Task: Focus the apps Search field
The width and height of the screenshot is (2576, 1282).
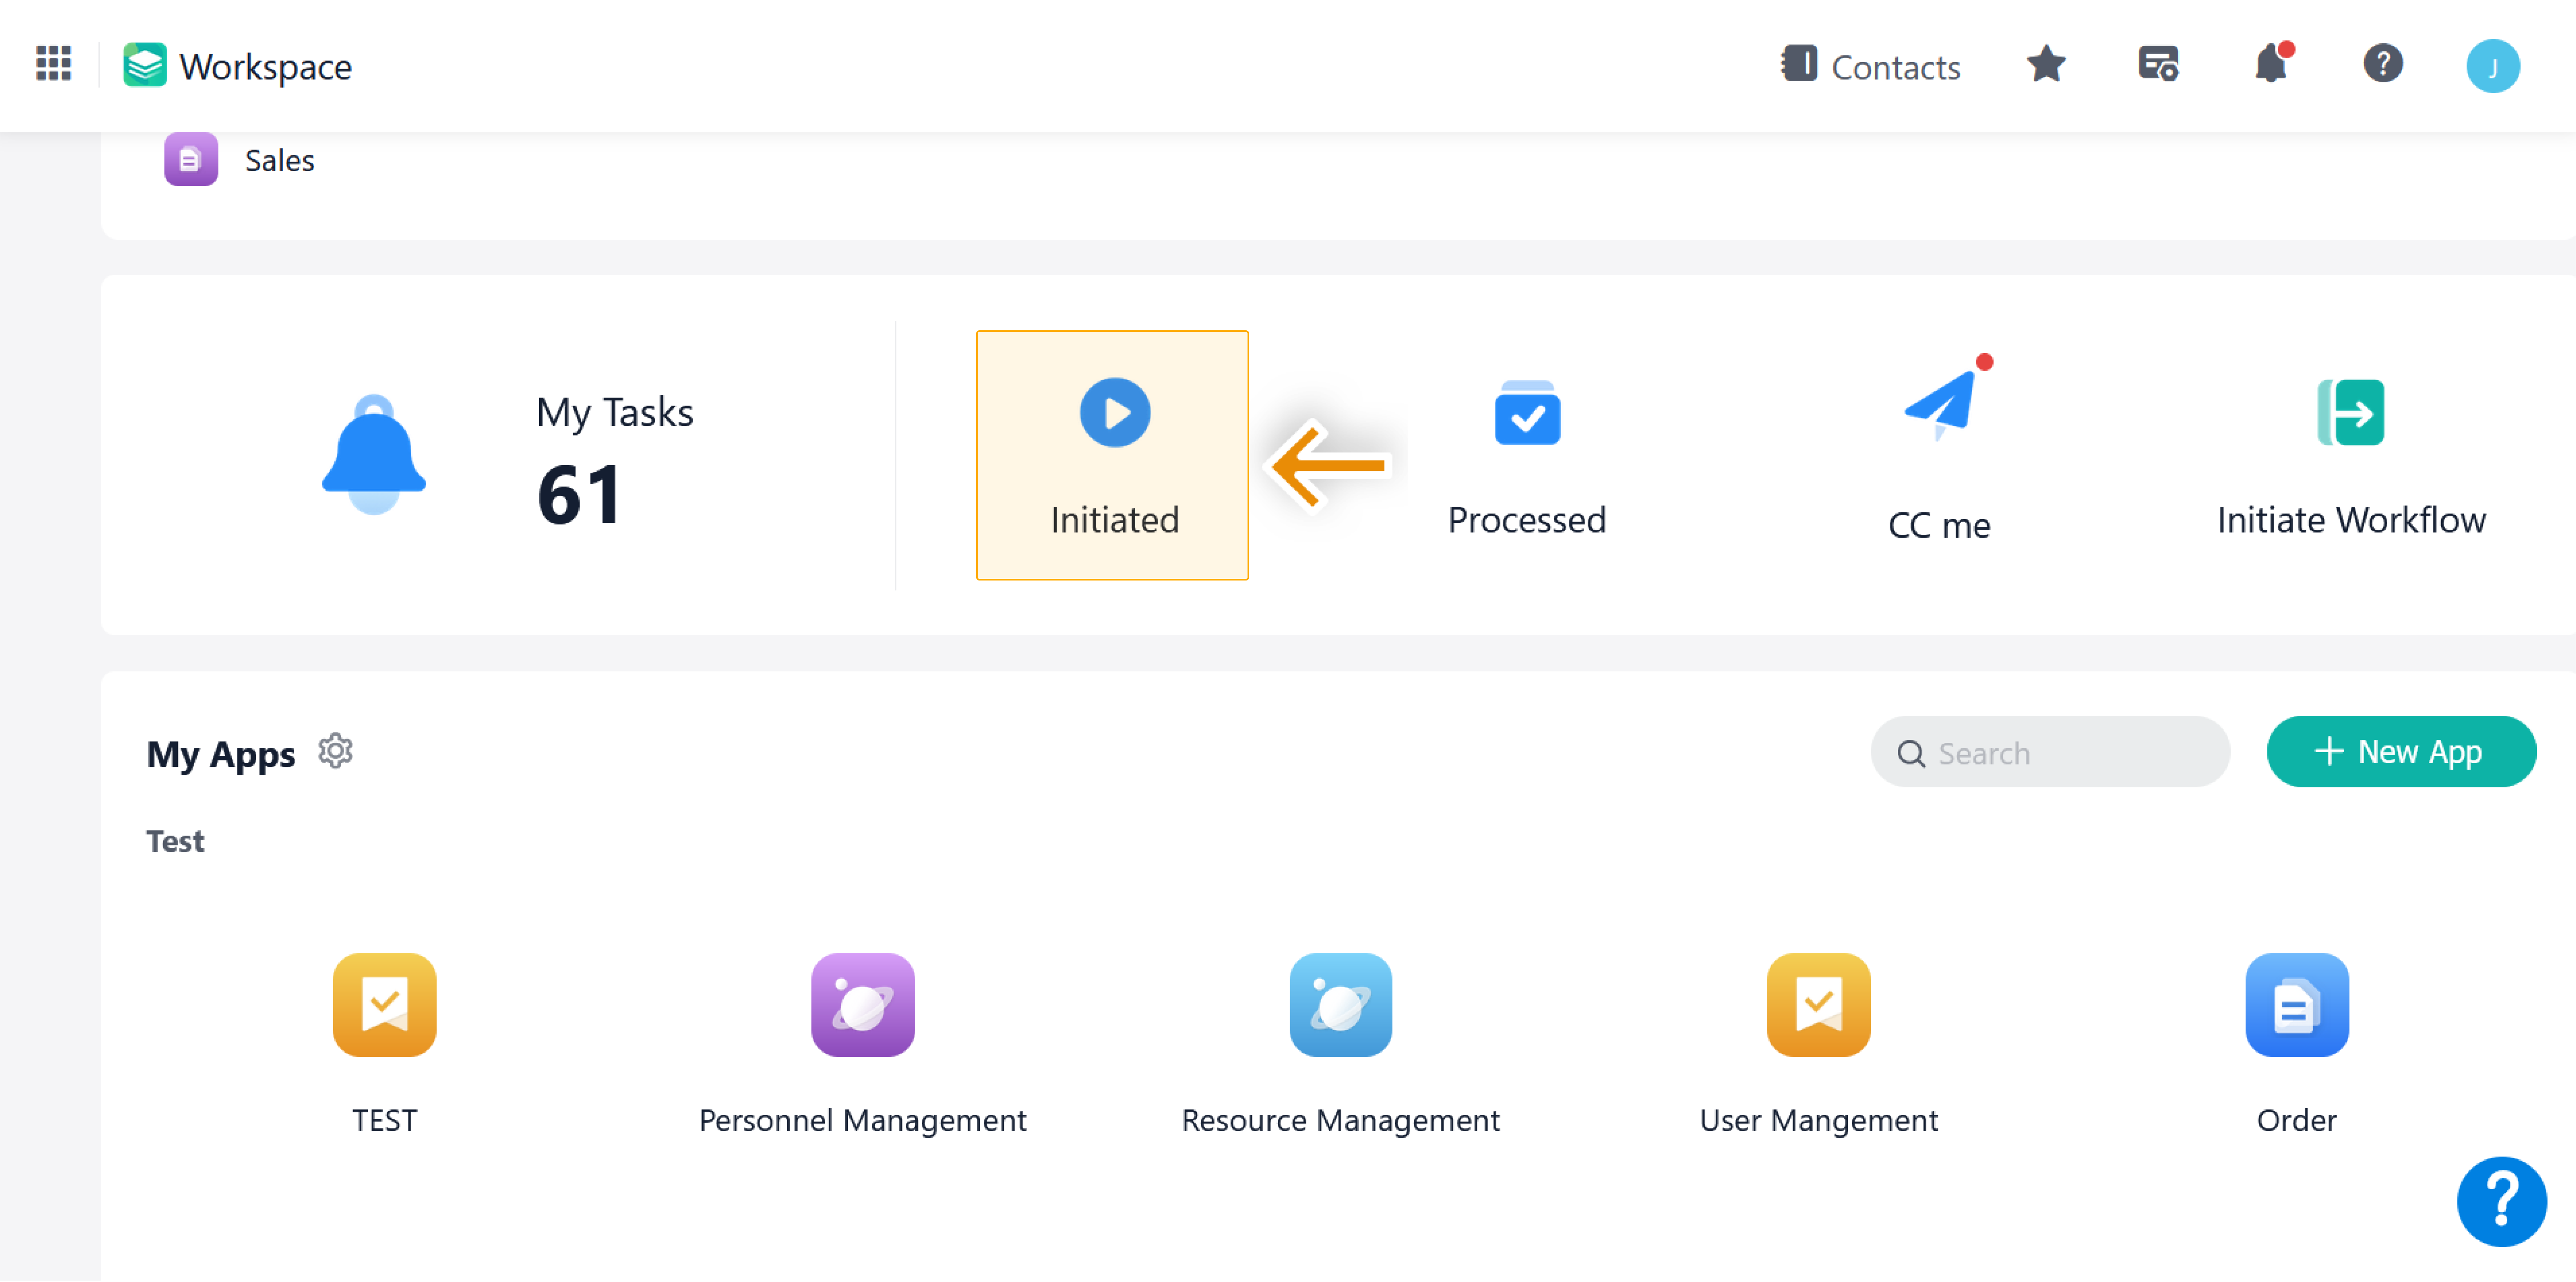Action: tap(2049, 752)
